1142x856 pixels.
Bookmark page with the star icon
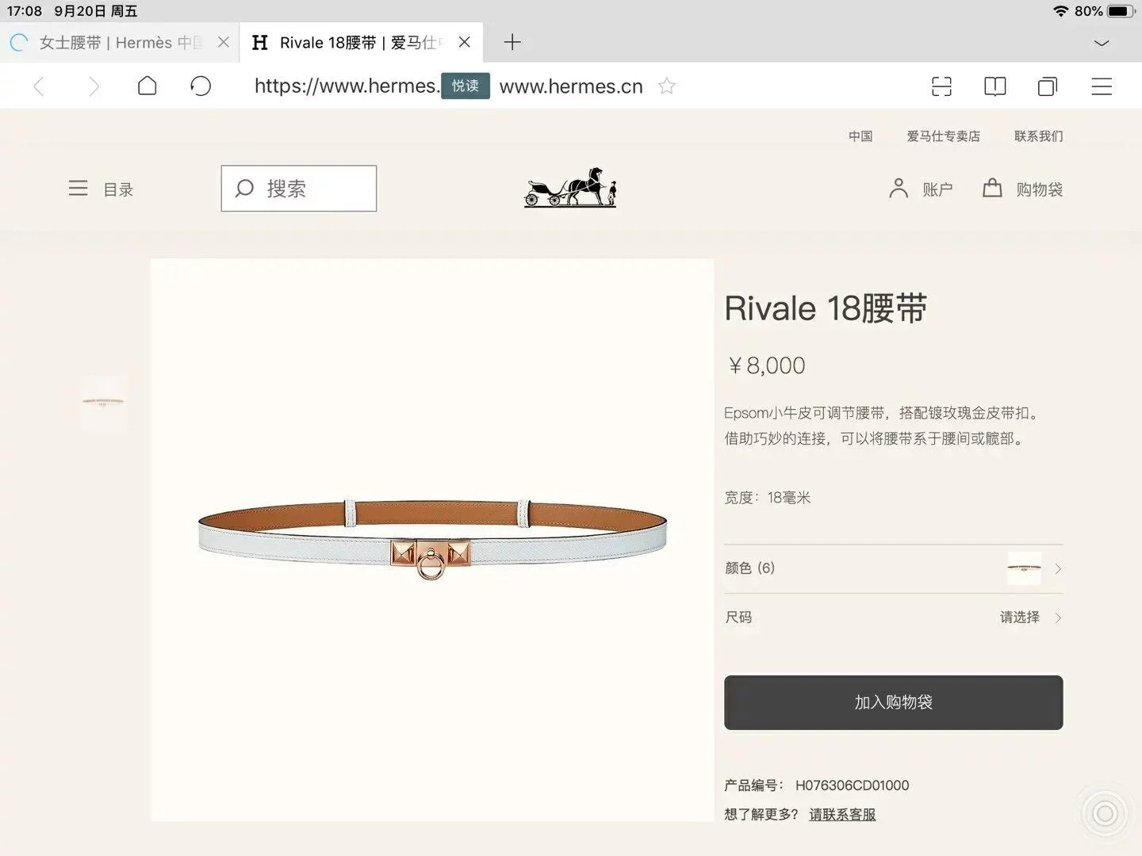coord(667,86)
